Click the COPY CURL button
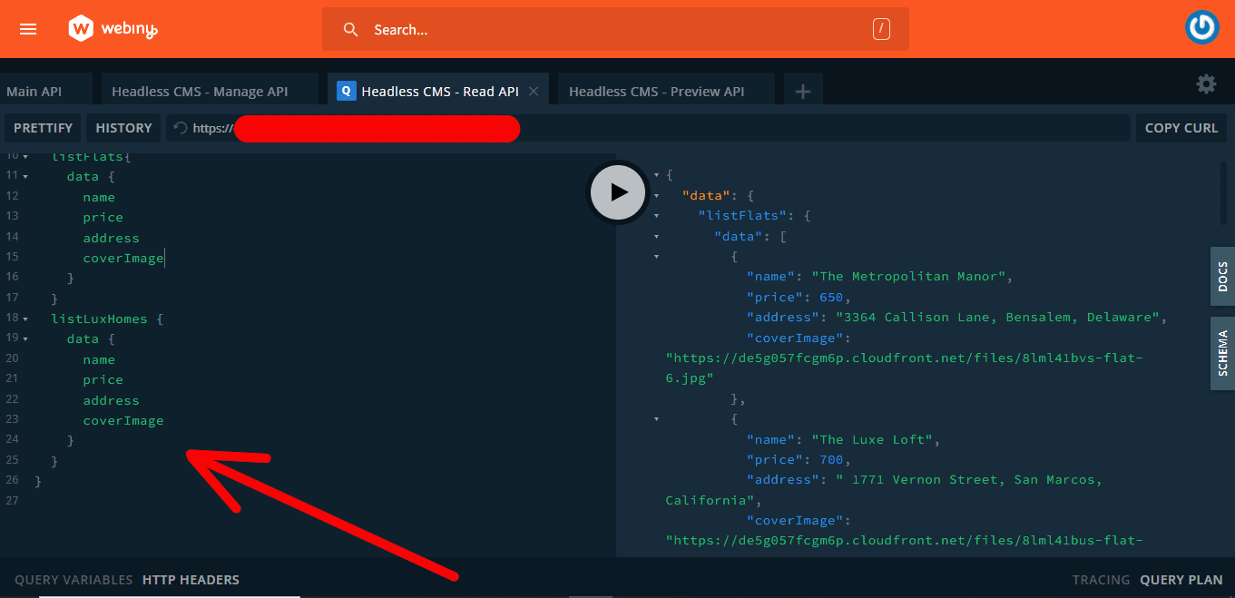 click(x=1181, y=127)
